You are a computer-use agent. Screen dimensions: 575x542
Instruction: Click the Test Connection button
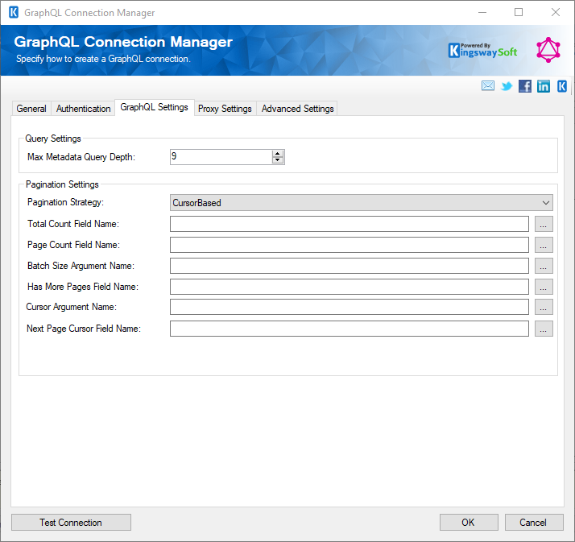click(x=71, y=522)
